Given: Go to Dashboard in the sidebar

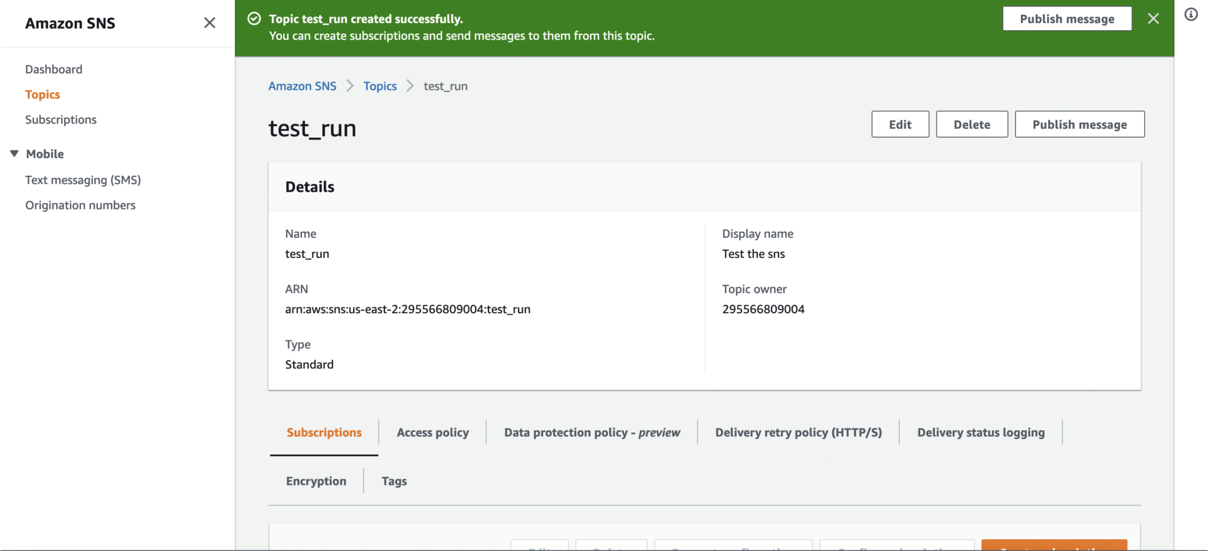Looking at the screenshot, I should 54,69.
